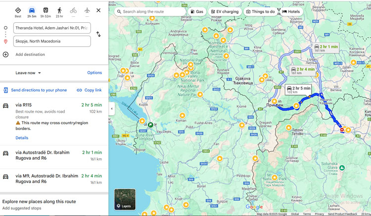Click the 2 hr 4 min map route label
371x216 pixels.
pos(302,71)
